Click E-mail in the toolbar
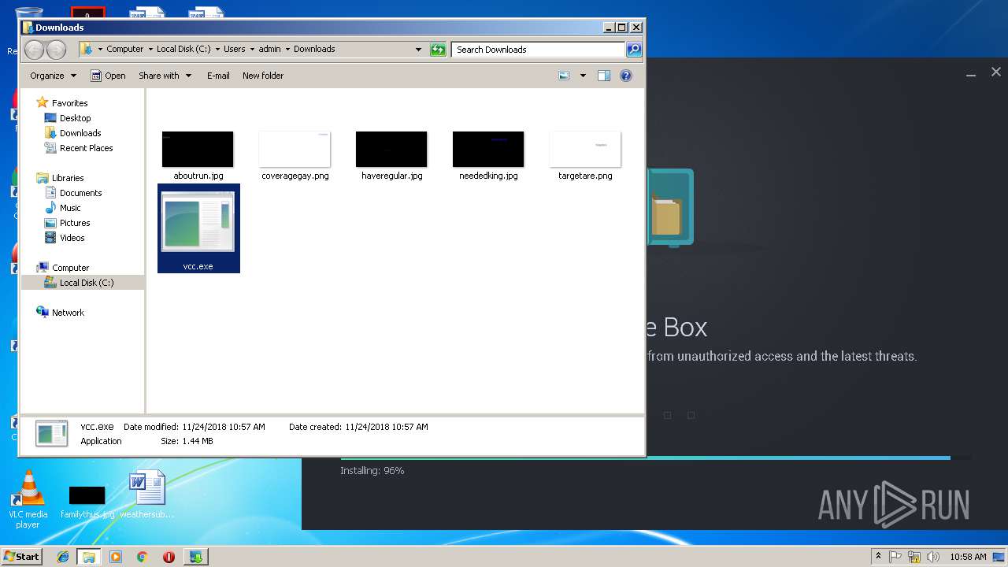Viewport: 1008px width, 567px height. click(x=218, y=76)
